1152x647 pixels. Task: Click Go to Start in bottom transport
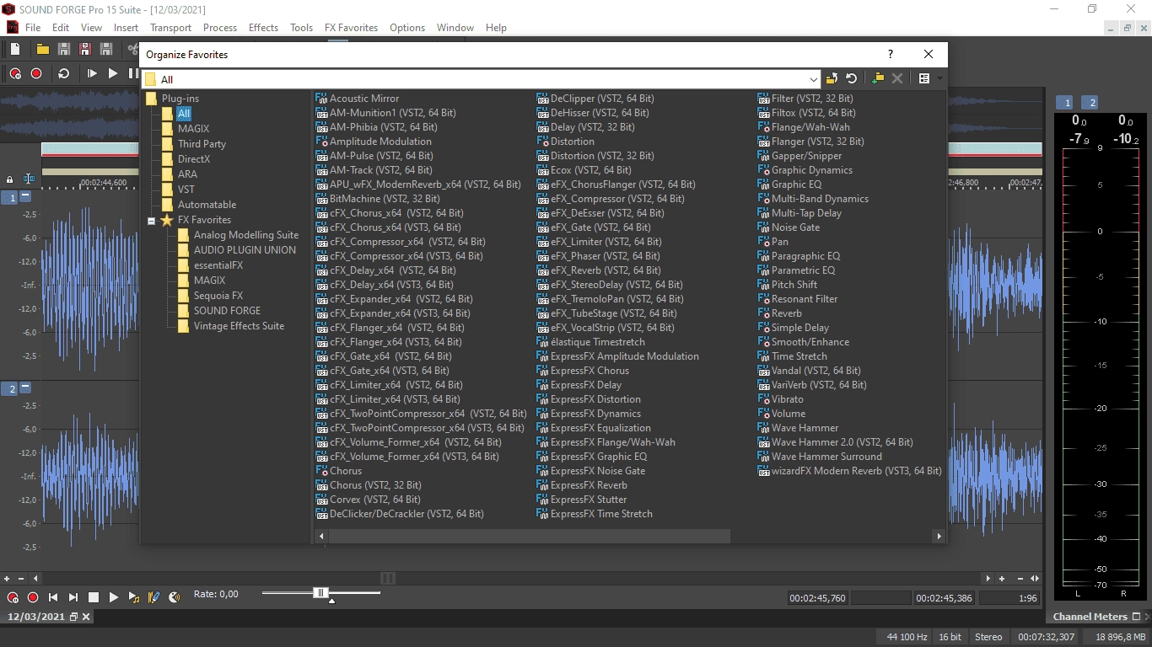coord(53,597)
